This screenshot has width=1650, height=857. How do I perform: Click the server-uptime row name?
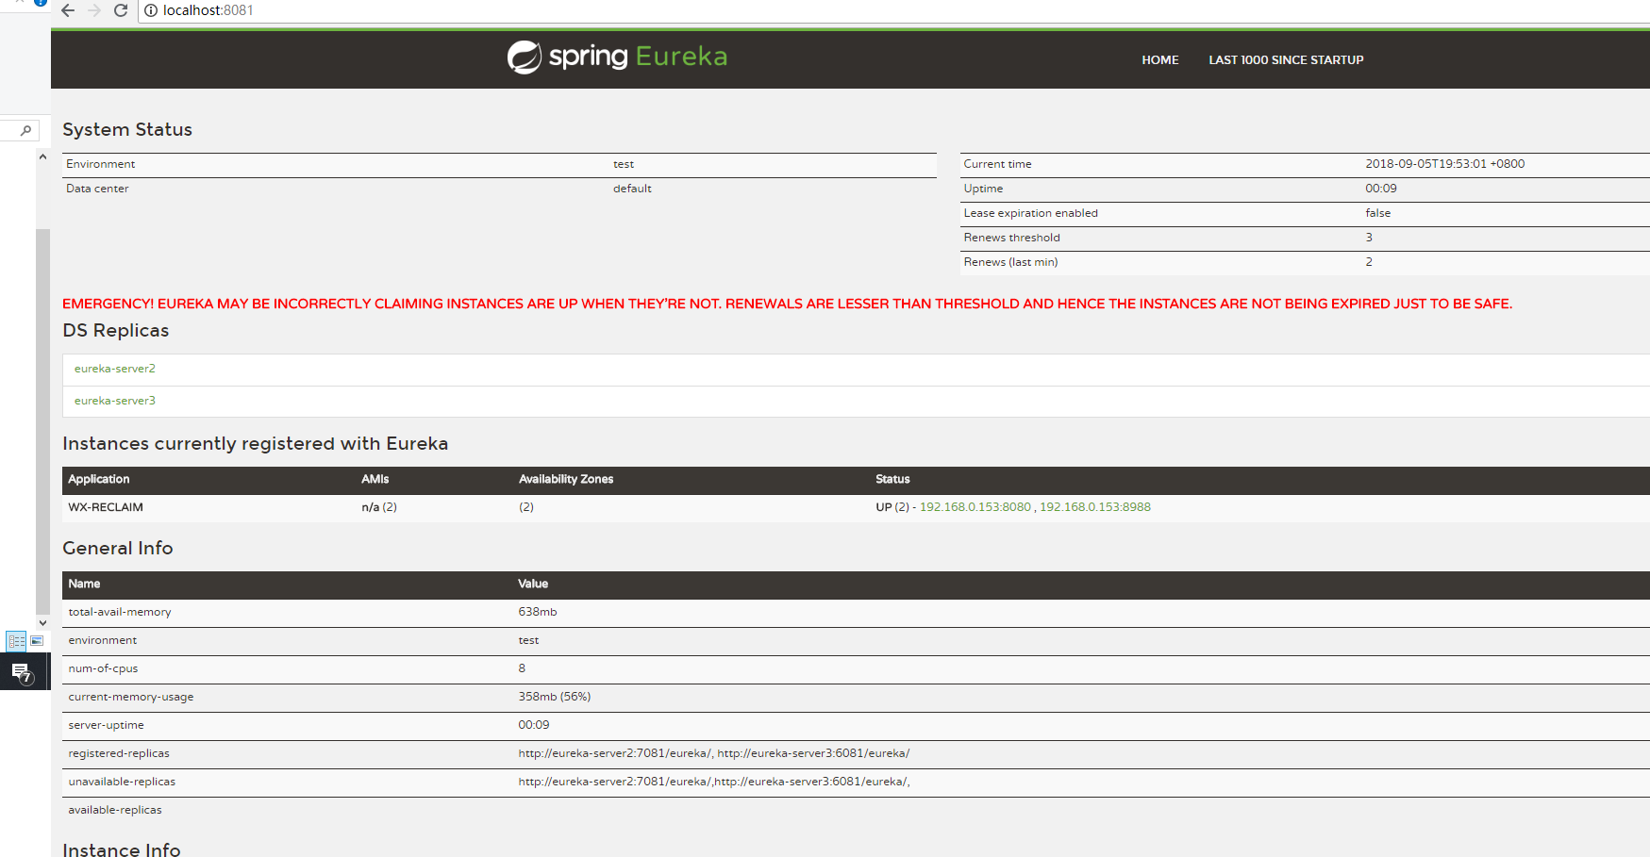[x=106, y=725]
